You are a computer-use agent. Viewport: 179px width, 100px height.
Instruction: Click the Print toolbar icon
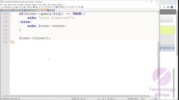(x=17, y=7)
